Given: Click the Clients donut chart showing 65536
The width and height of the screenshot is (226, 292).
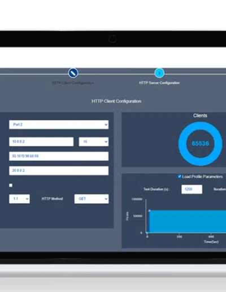Looking at the screenshot, I should [200, 144].
